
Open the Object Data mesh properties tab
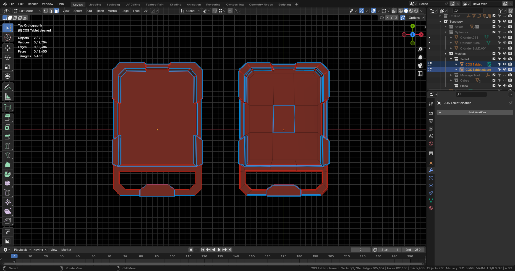coord(431,200)
